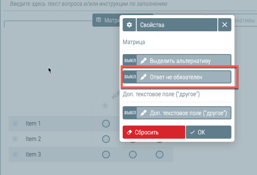Close the Свойства properties popup

pyautogui.click(x=224, y=25)
